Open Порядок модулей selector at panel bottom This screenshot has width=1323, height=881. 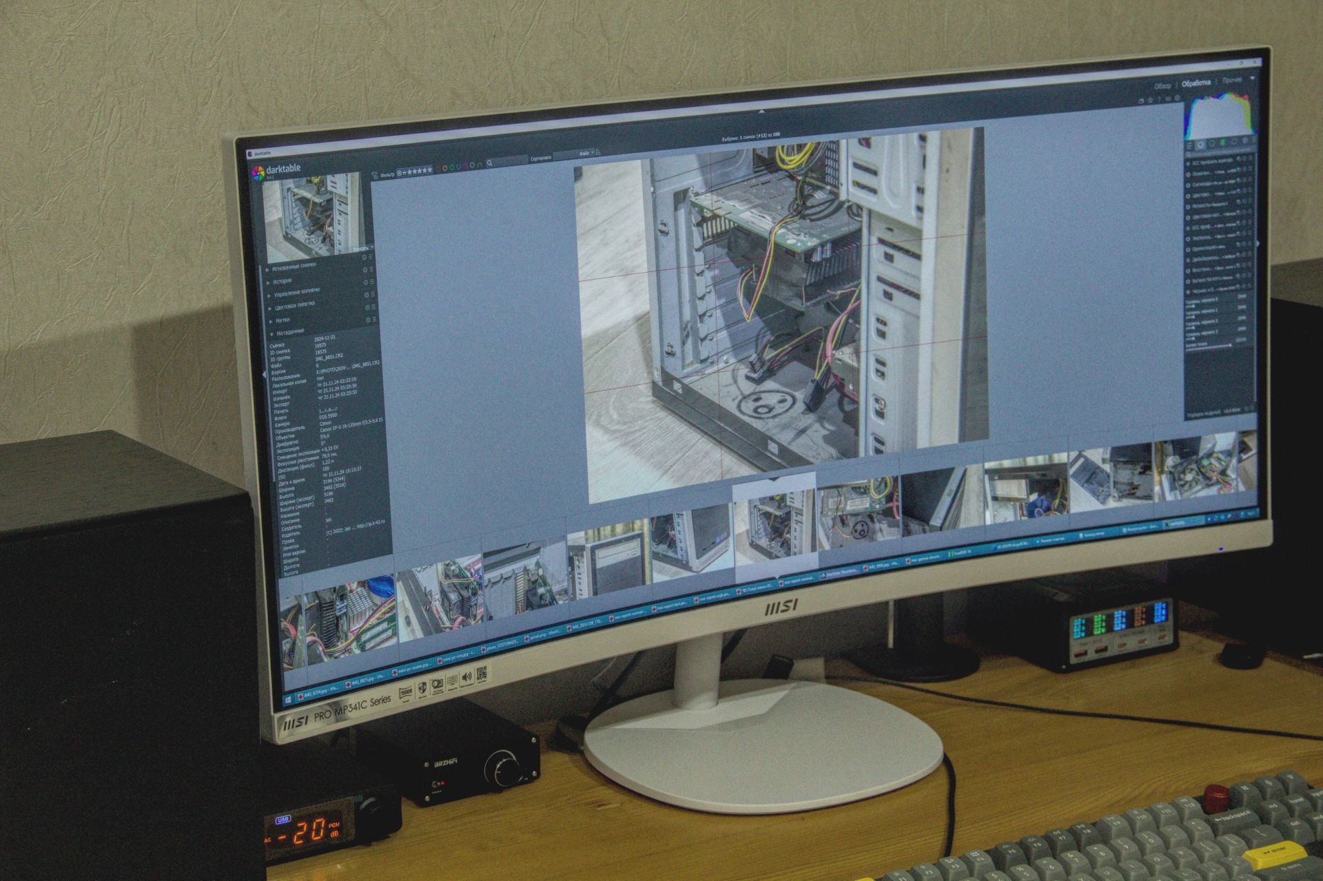pos(1214,411)
